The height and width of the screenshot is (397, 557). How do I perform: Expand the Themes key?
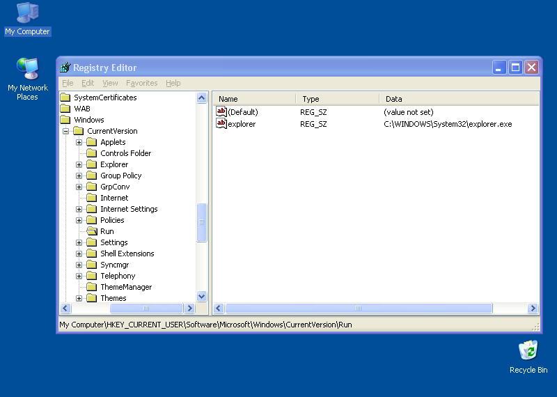pyautogui.click(x=79, y=298)
